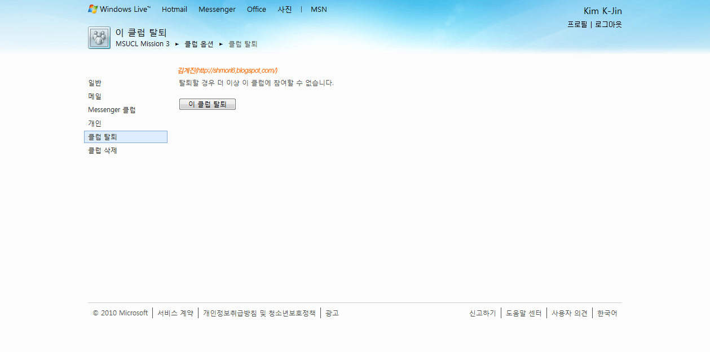This screenshot has width=710, height=352.
Task: Select 클럽 탈퇴 in the sidebar
Action: [126, 137]
